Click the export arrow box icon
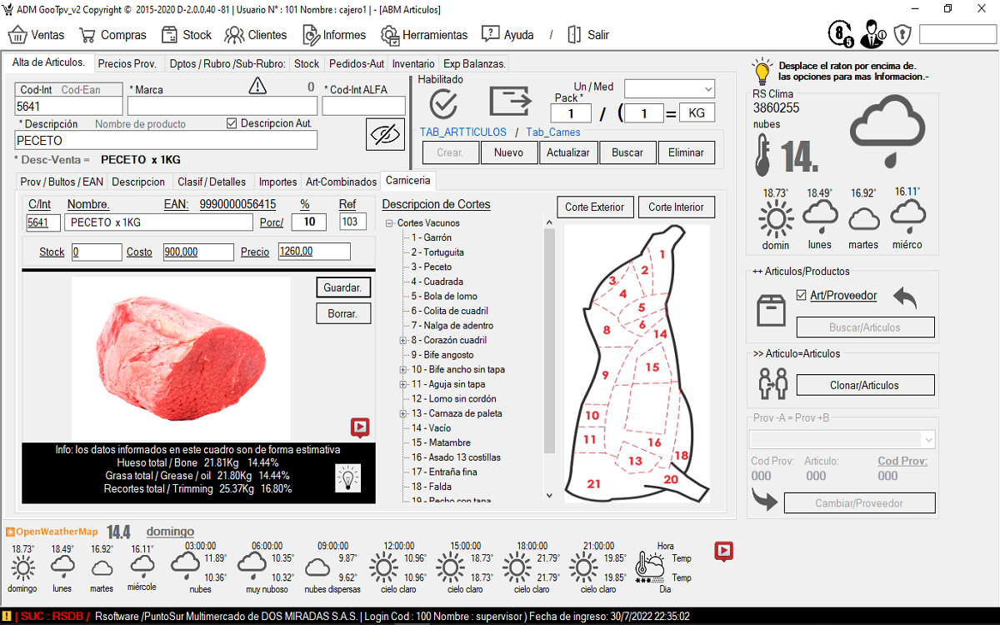 (x=511, y=101)
